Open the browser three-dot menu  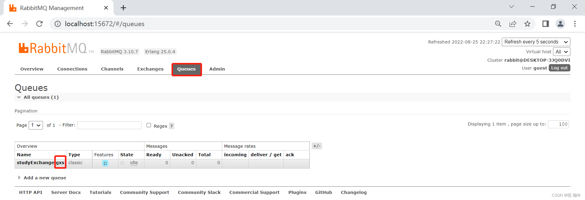coord(575,24)
